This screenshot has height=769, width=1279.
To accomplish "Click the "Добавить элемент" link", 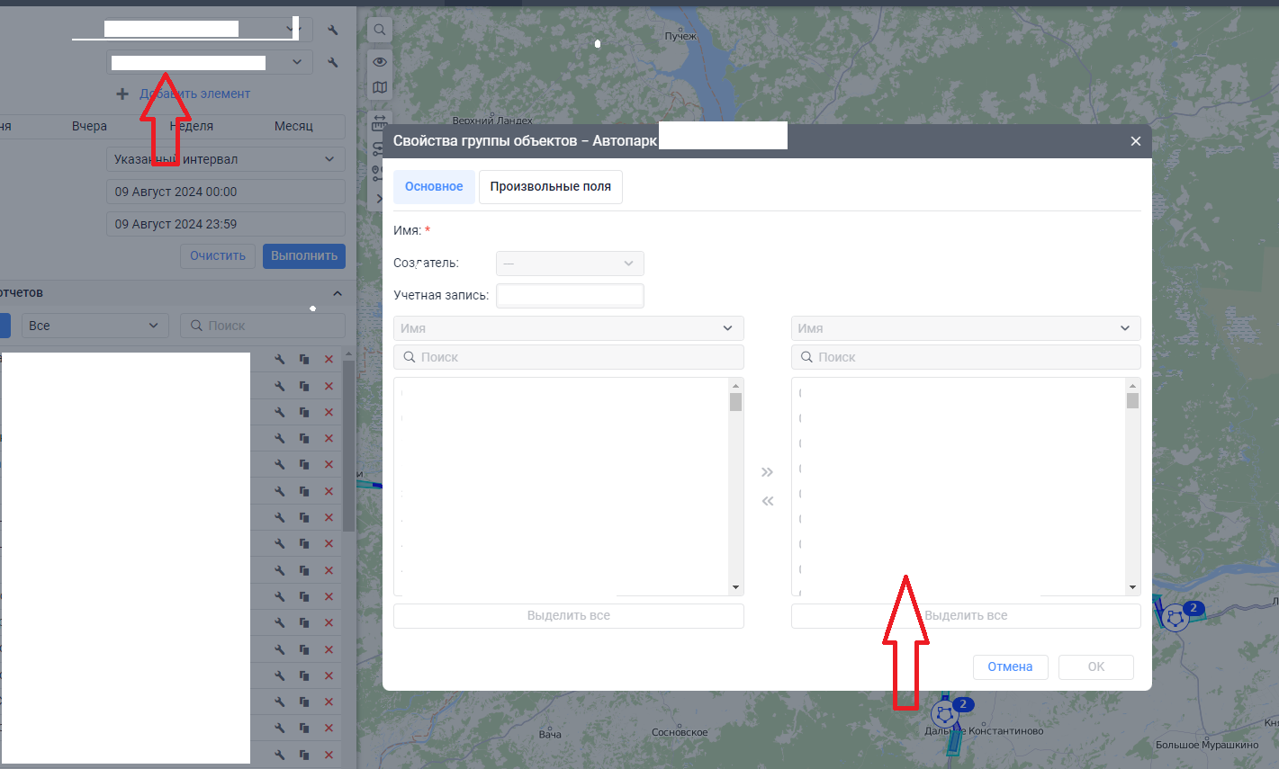I will 194,94.
